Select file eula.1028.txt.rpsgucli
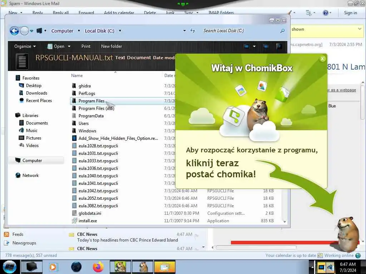Viewport: 366px width, 274px height. click(98, 146)
